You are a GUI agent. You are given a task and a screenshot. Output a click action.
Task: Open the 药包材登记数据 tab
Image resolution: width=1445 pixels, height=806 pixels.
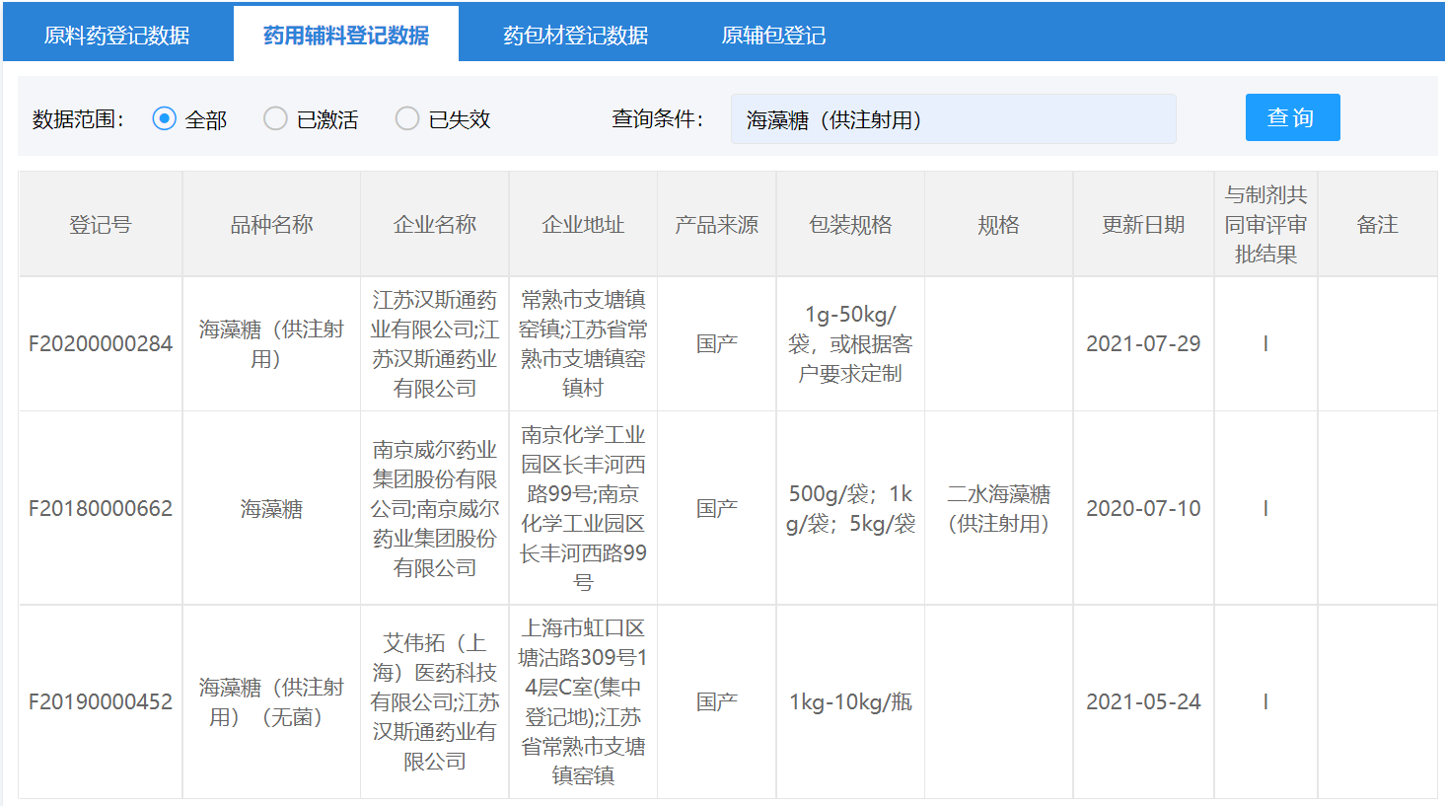(x=577, y=35)
